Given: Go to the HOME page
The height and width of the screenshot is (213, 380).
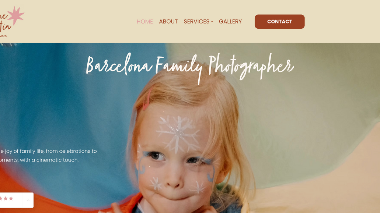Looking at the screenshot, I should pyautogui.click(x=145, y=21).
